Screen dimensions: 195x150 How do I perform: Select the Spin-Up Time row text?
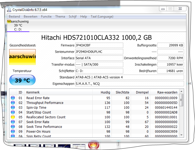click(36, 108)
